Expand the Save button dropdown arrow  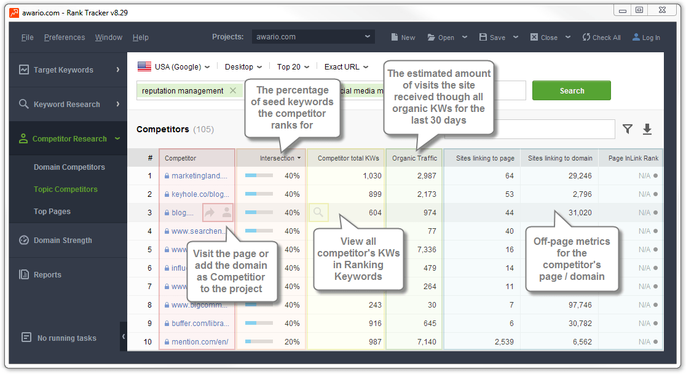coord(516,38)
